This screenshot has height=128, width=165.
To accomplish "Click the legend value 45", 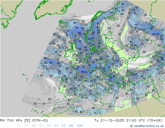I will 34,126.
